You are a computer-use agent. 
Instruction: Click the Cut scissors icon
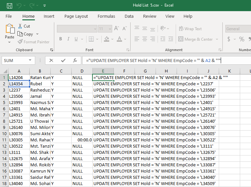pos(20,26)
